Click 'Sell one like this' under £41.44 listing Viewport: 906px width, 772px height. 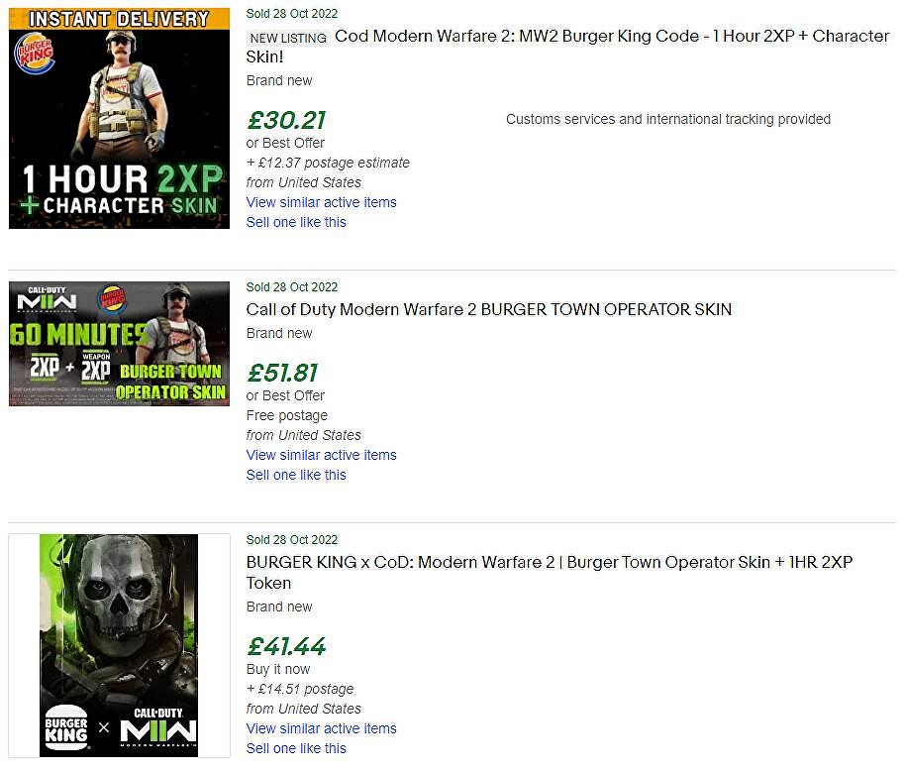(x=296, y=748)
